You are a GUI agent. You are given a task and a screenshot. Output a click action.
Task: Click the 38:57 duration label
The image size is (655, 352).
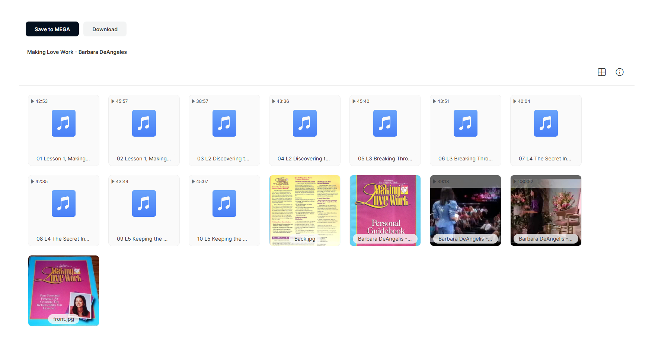[x=202, y=101]
